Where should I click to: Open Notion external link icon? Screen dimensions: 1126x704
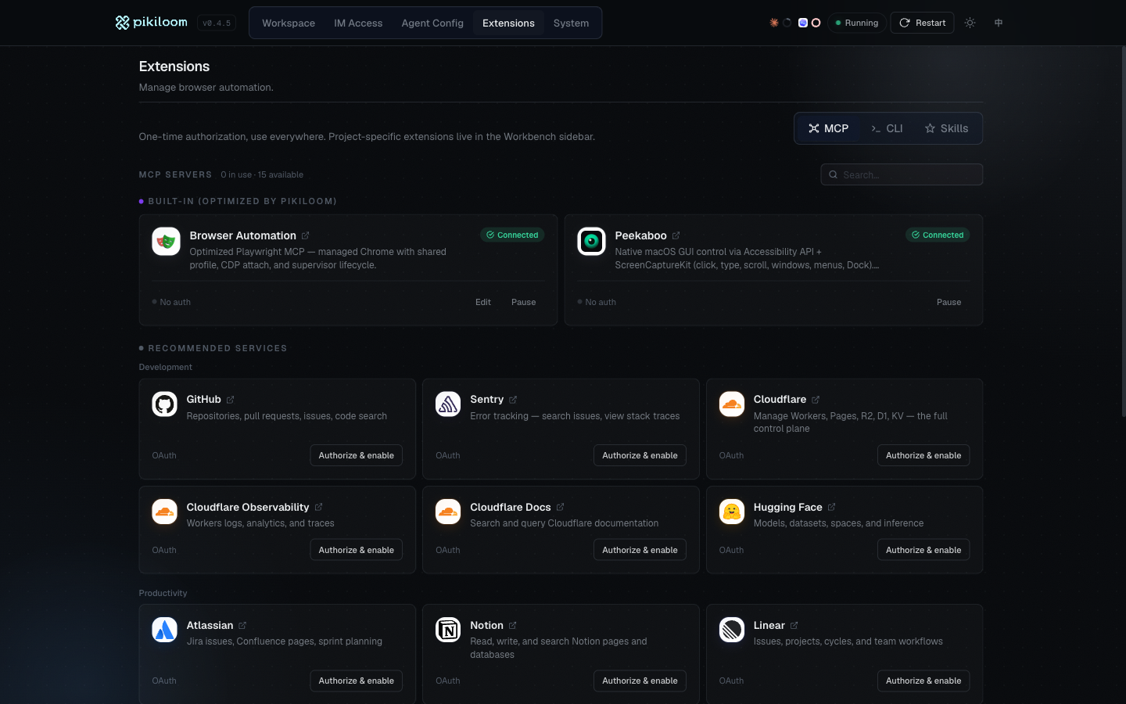(513, 626)
